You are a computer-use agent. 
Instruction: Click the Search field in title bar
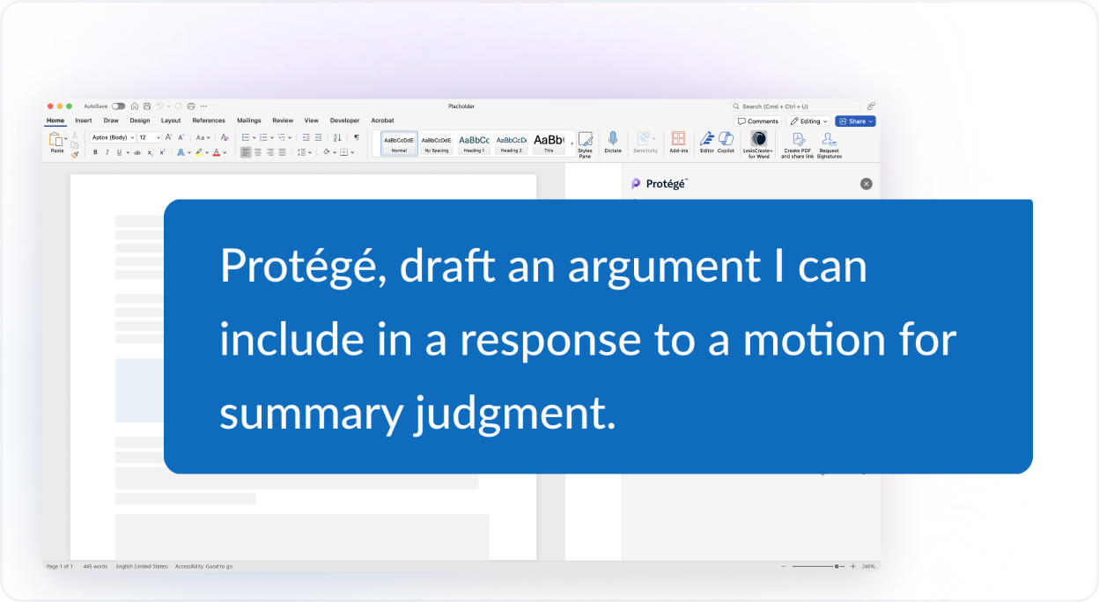(x=797, y=106)
